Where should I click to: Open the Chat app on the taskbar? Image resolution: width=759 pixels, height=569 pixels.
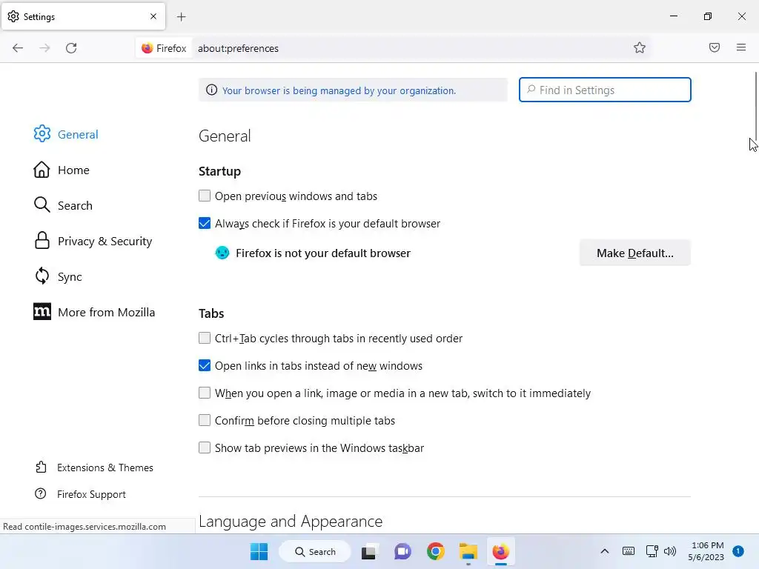[x=402, y=551]
